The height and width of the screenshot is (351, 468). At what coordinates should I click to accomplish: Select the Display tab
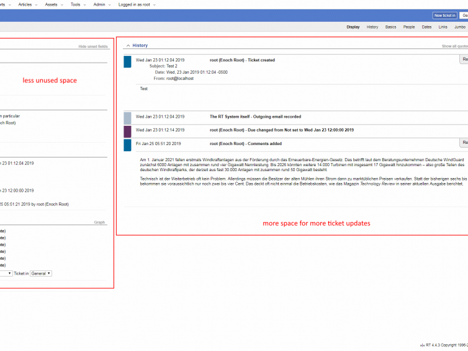coord(353,27)
